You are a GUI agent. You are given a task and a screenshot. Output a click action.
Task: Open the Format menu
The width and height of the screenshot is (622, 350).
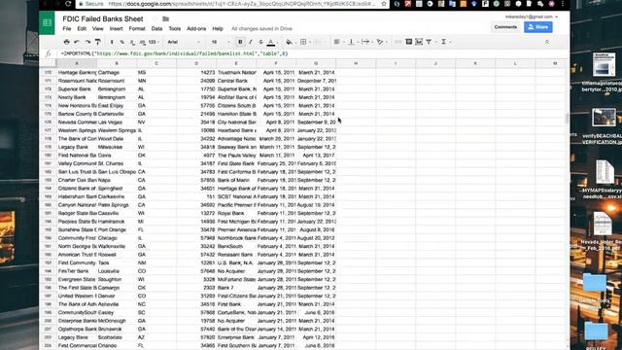[137, 28]
